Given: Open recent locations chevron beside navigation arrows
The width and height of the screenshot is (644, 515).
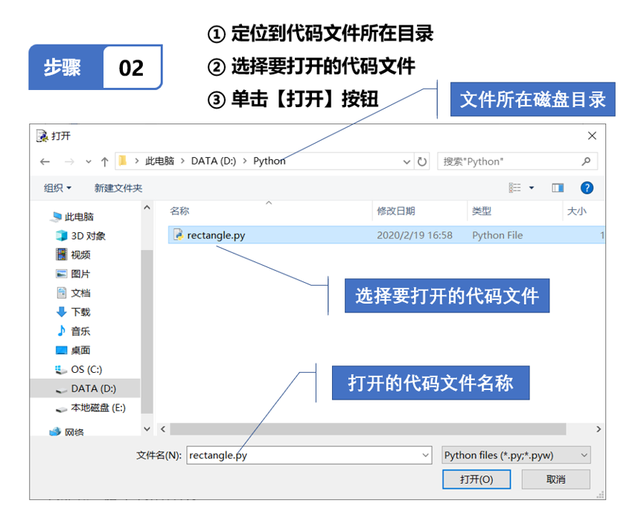Looking at the screenshot, I should pyautogui.click(x=89, y=161).
